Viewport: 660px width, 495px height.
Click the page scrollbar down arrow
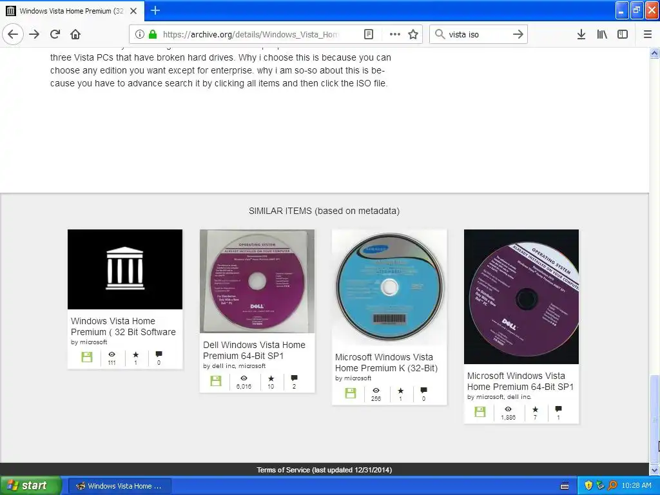pos(655,470)
